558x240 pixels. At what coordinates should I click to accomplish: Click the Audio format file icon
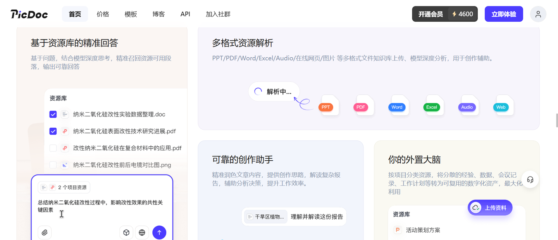click(469, 105)
